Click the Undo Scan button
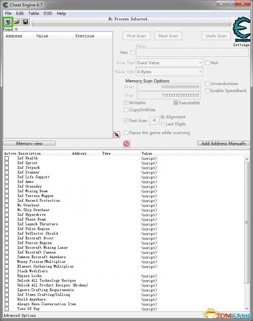Viewport: 253px width, 321px height. 216,36
